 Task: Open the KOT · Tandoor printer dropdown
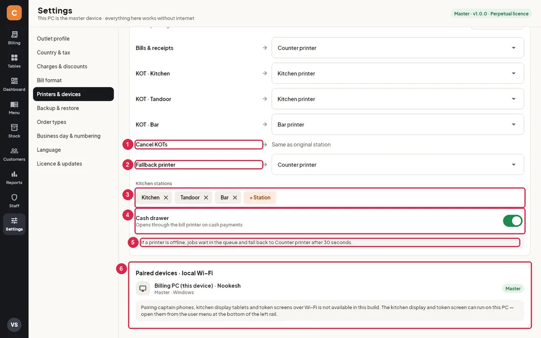397,99
